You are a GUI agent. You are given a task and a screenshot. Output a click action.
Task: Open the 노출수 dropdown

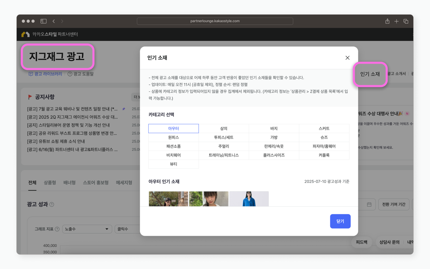(87, 229)
